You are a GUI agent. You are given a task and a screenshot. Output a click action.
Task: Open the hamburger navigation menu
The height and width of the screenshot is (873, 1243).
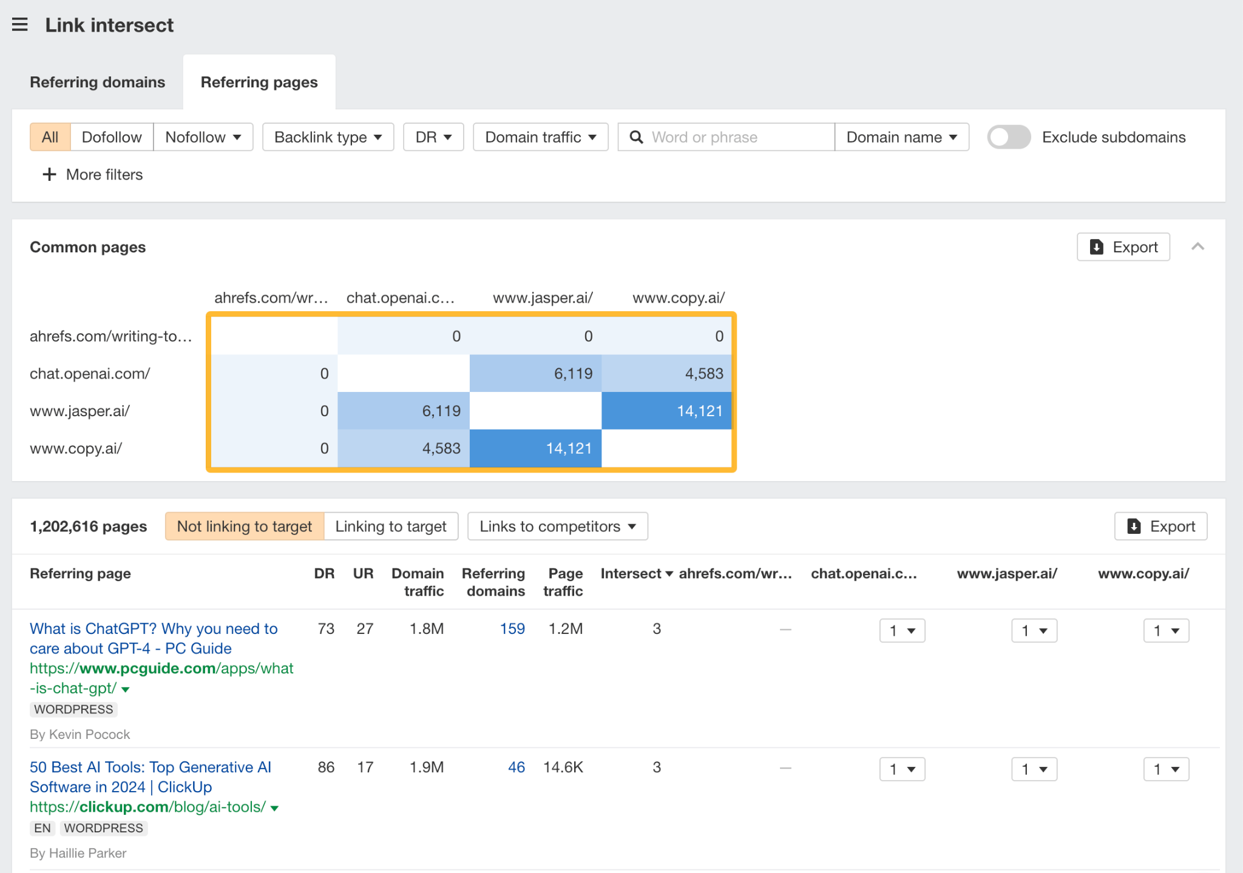[x=20, y=24]
